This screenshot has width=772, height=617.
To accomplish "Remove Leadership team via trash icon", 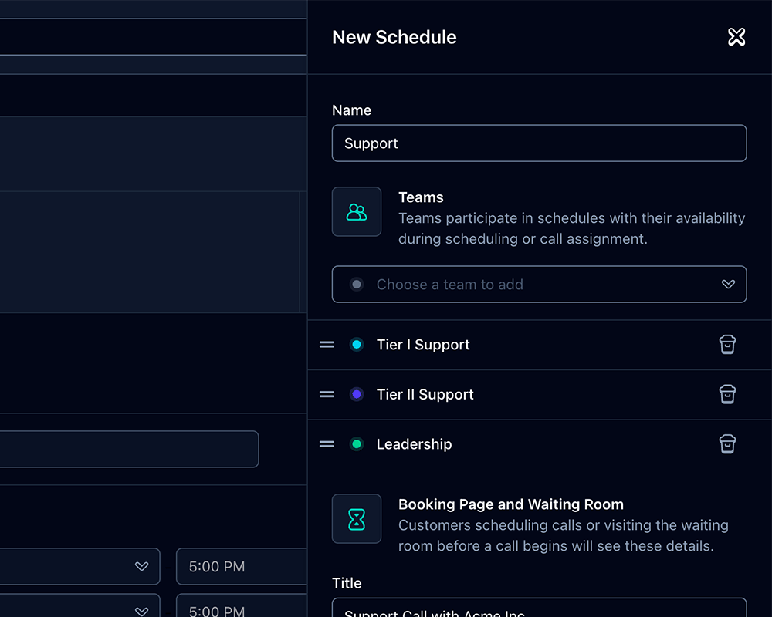I will pos(727,443).
